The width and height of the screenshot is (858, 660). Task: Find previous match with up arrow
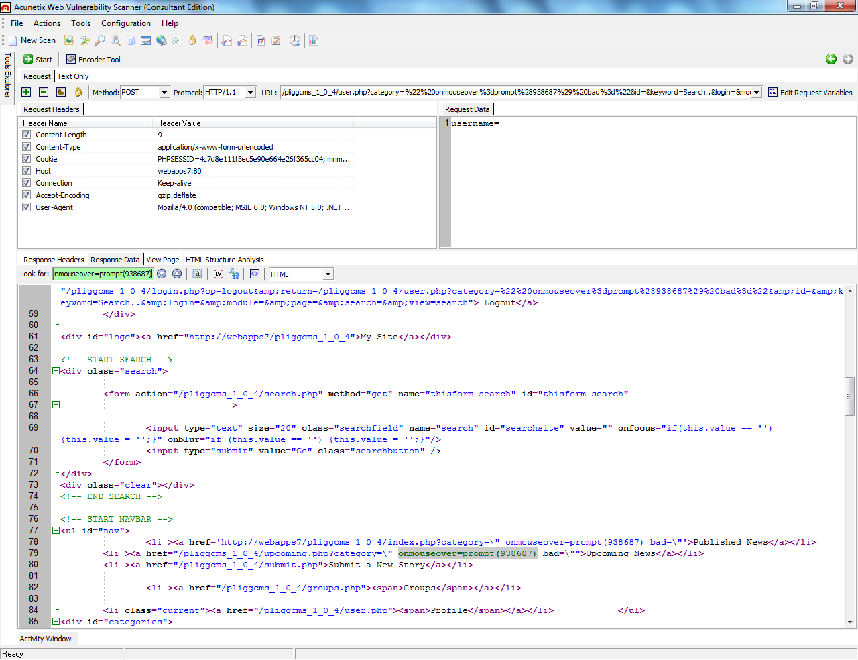click(x=177, y=274)
